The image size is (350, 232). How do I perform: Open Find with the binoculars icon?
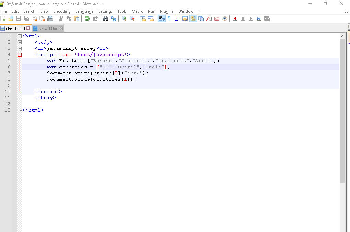(106, 19)
